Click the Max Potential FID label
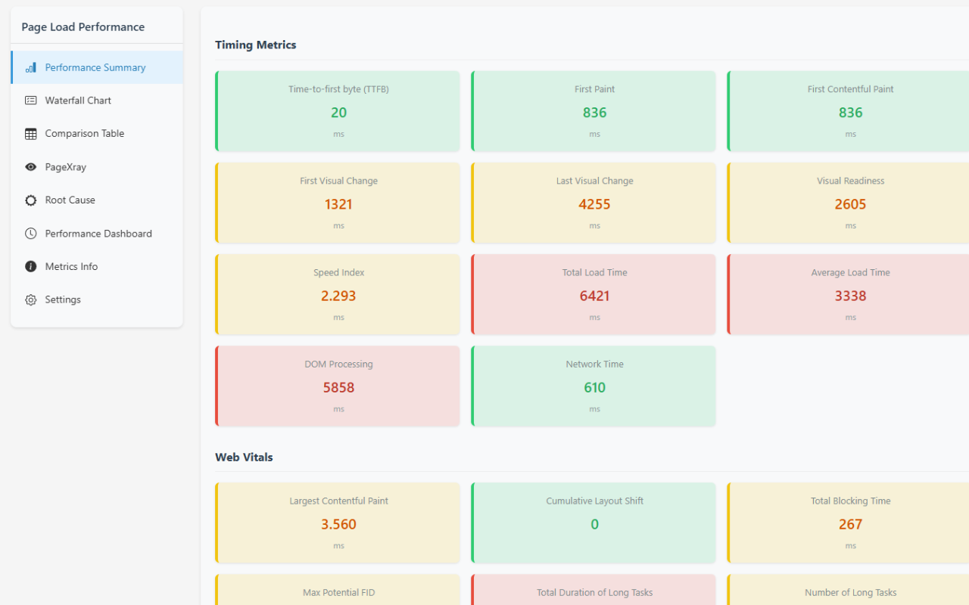Screen dimensions: 969x605 (338, 593)
